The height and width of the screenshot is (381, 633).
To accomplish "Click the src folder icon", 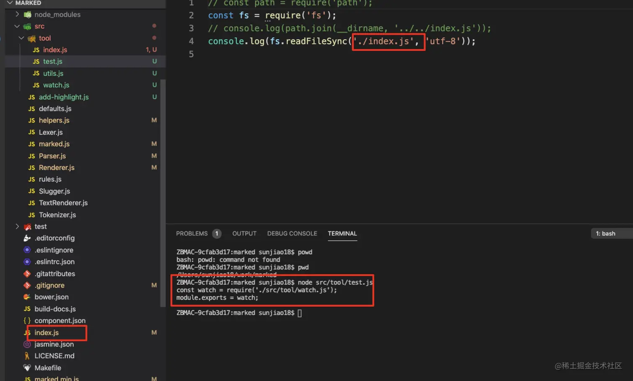I will [28, 26].
